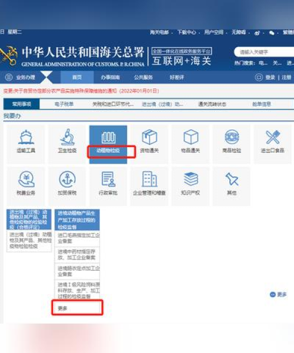Open the 运输工具 ship icon
Image resolution: width=294 pixels, height=353 pixels.
pyautogui.click(x=26, y=137)
